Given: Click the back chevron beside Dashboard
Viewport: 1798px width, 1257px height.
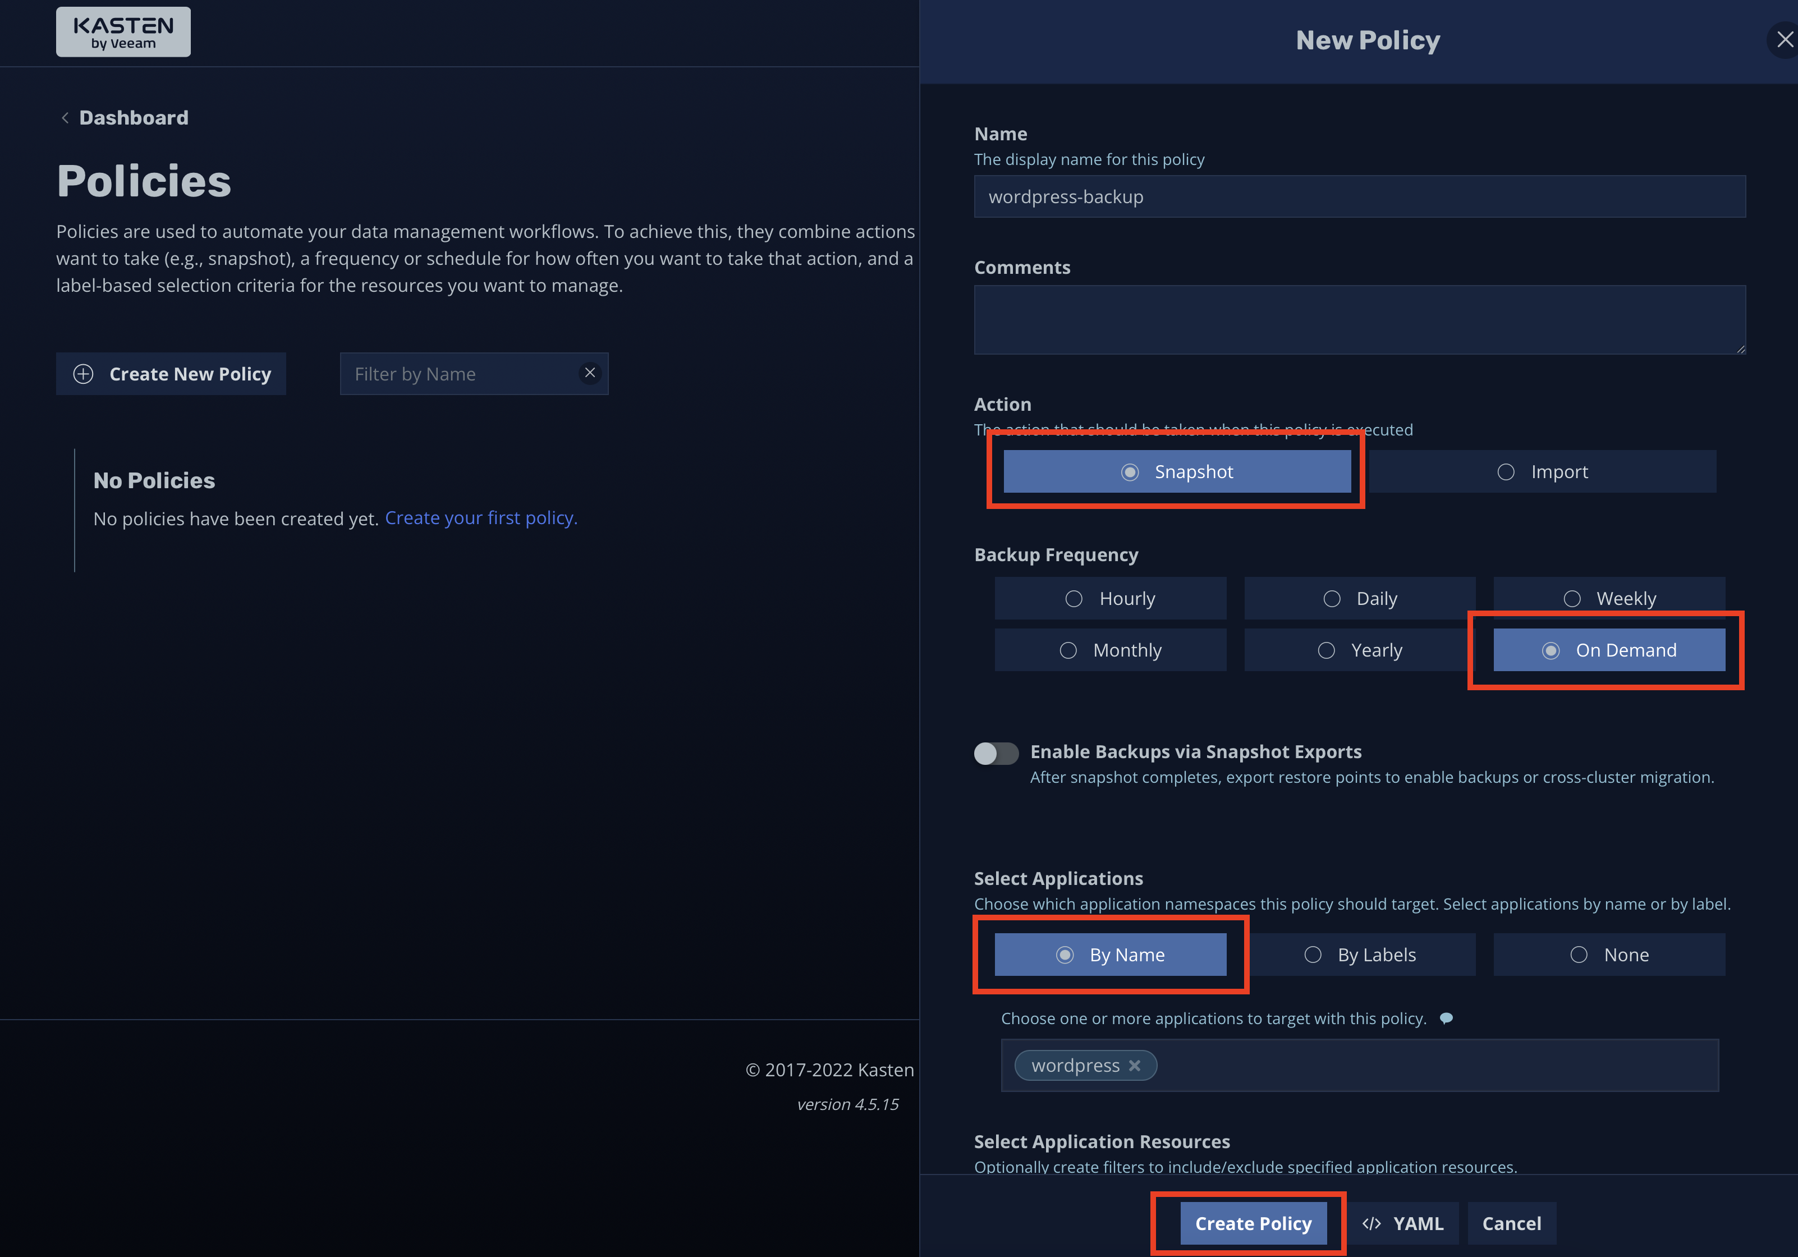Looking at the screenshot, I should 65,118.
